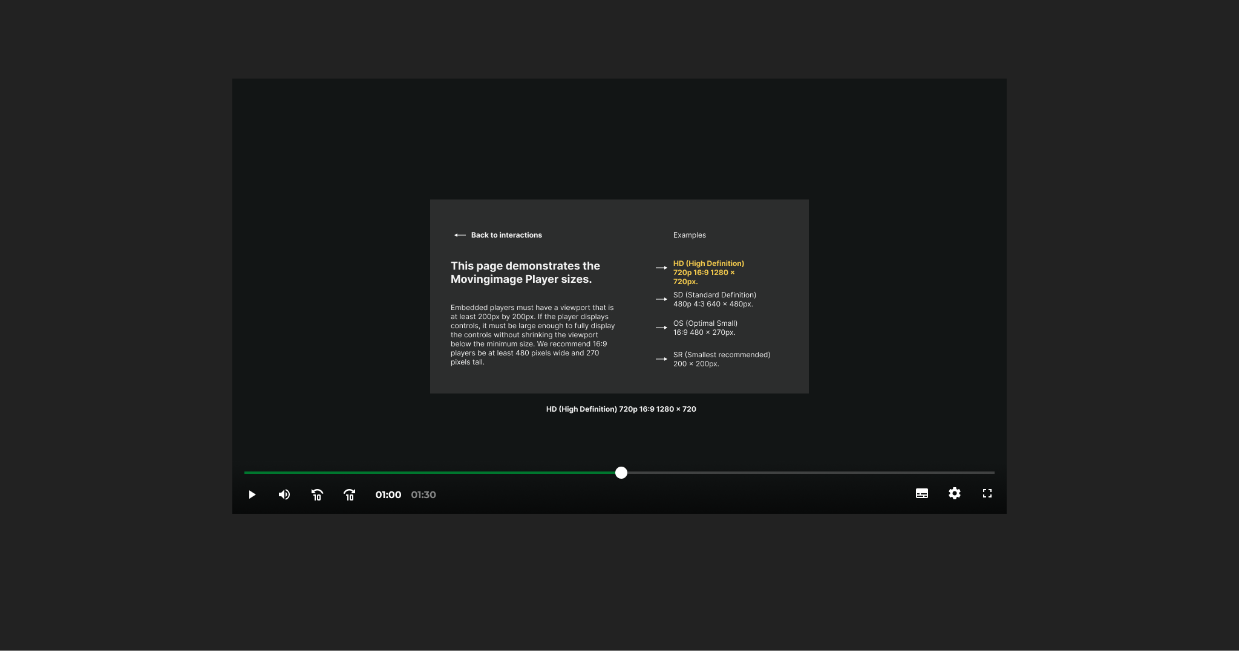Select HD (High Definition) 720p example
This screenshot has width=1239, height=651.
pyautogui.click(x=708, y=273)
